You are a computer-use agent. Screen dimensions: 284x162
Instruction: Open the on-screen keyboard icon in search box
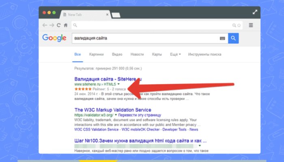pos(222,38)
